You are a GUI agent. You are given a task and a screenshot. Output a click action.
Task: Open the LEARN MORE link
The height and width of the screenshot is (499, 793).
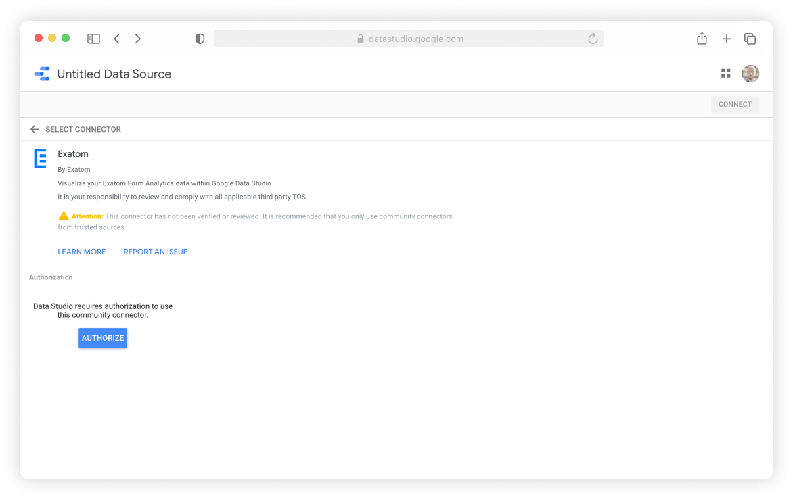tap(82, 252)
